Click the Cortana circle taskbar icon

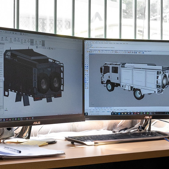(113, 114)
